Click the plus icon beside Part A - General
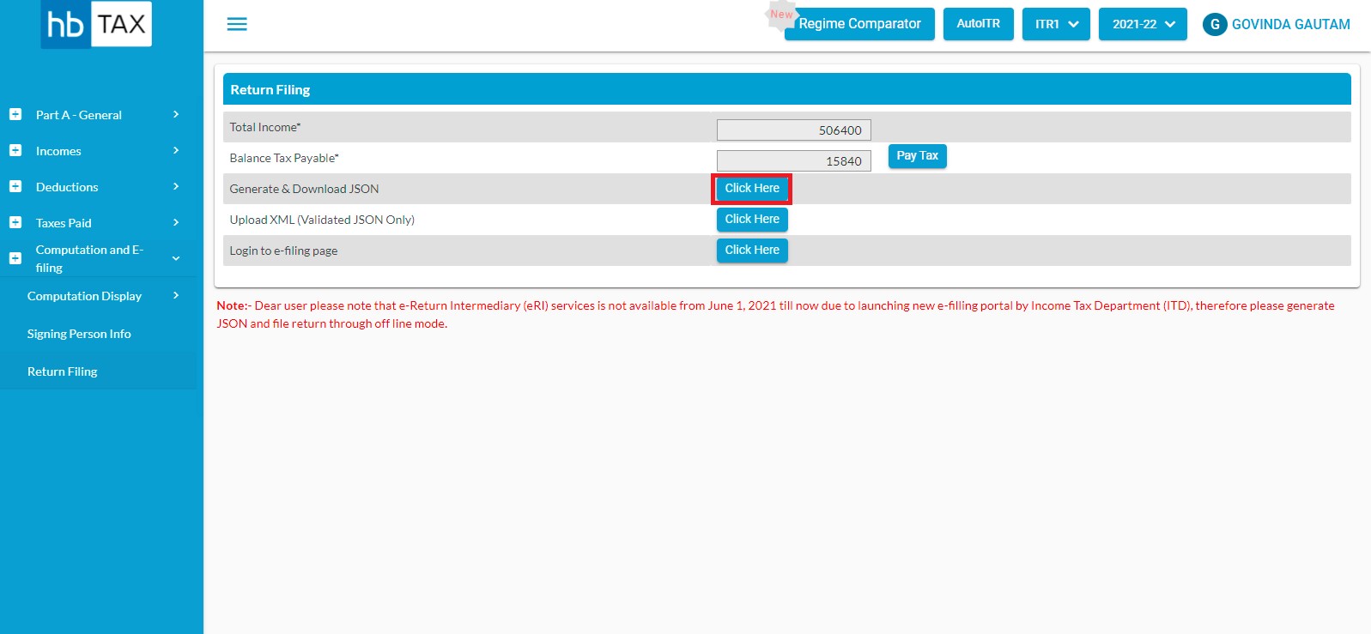This screenshot has height=634, width=1371. pos(15,114)
